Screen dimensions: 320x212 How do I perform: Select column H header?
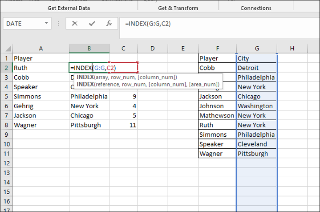click(292, 49)
